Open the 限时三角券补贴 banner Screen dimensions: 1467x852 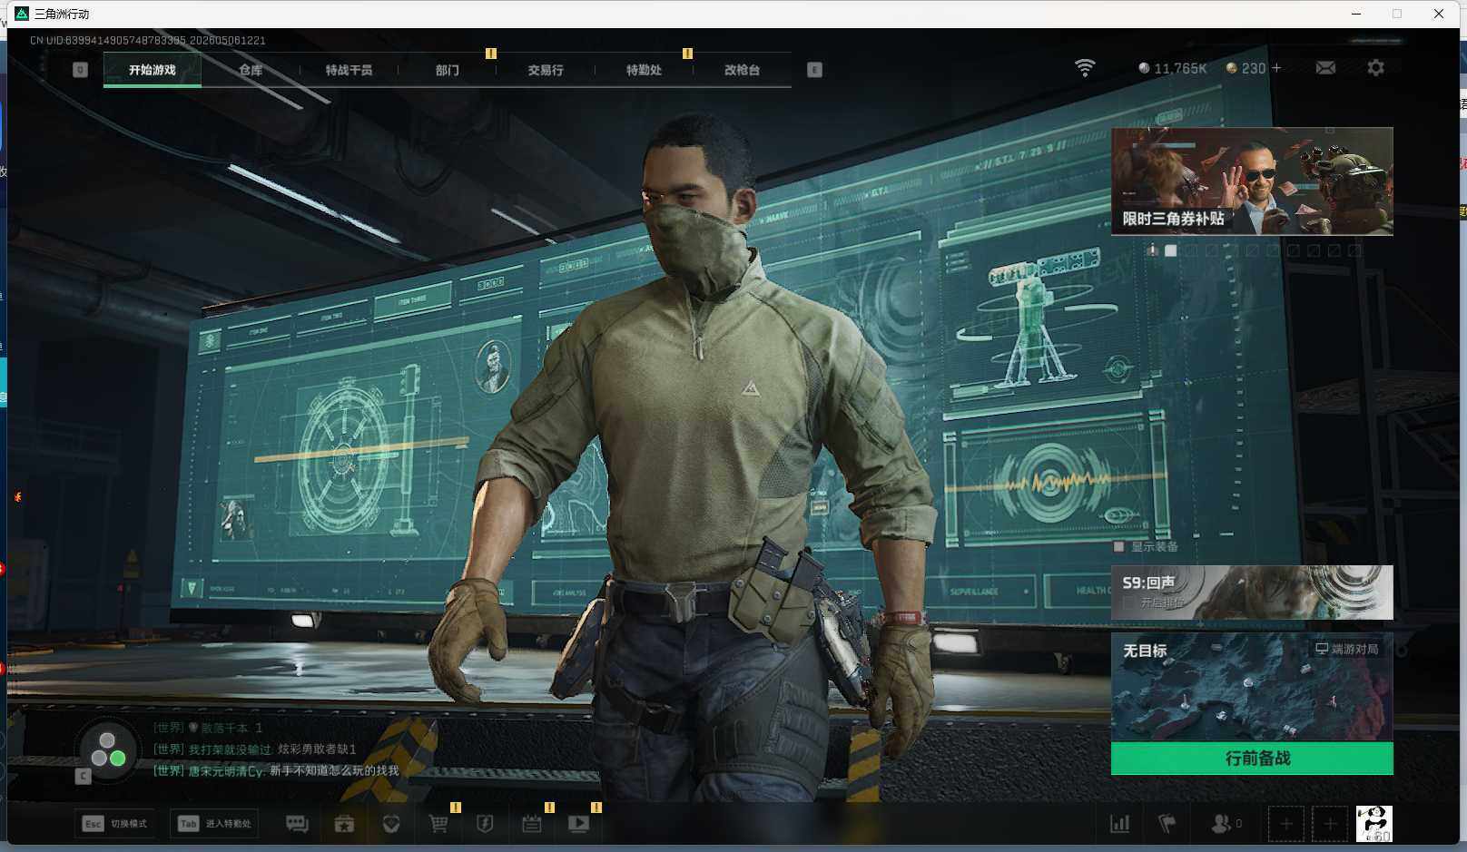[x=1252, y=181]
